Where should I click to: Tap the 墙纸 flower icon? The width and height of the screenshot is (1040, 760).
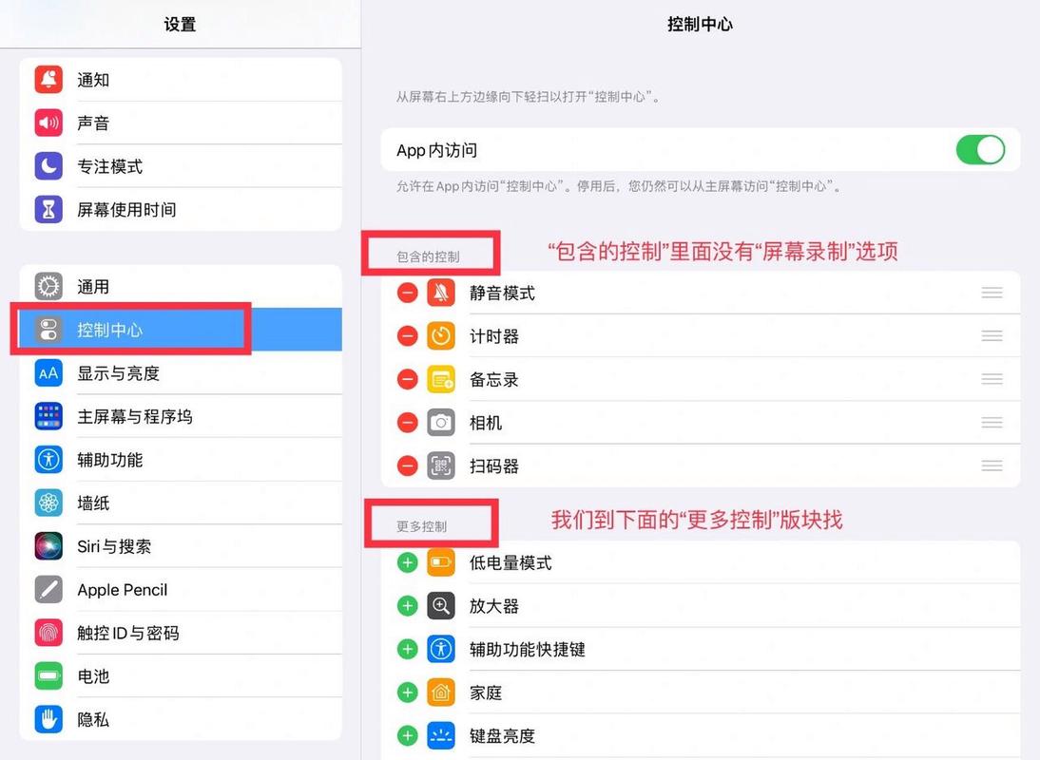pos(48,503)
